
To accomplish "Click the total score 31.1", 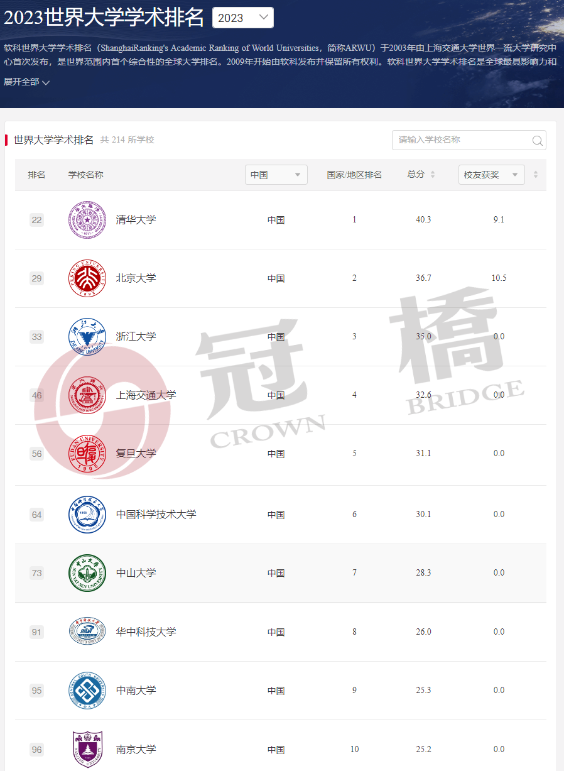I will pos(423,454).
